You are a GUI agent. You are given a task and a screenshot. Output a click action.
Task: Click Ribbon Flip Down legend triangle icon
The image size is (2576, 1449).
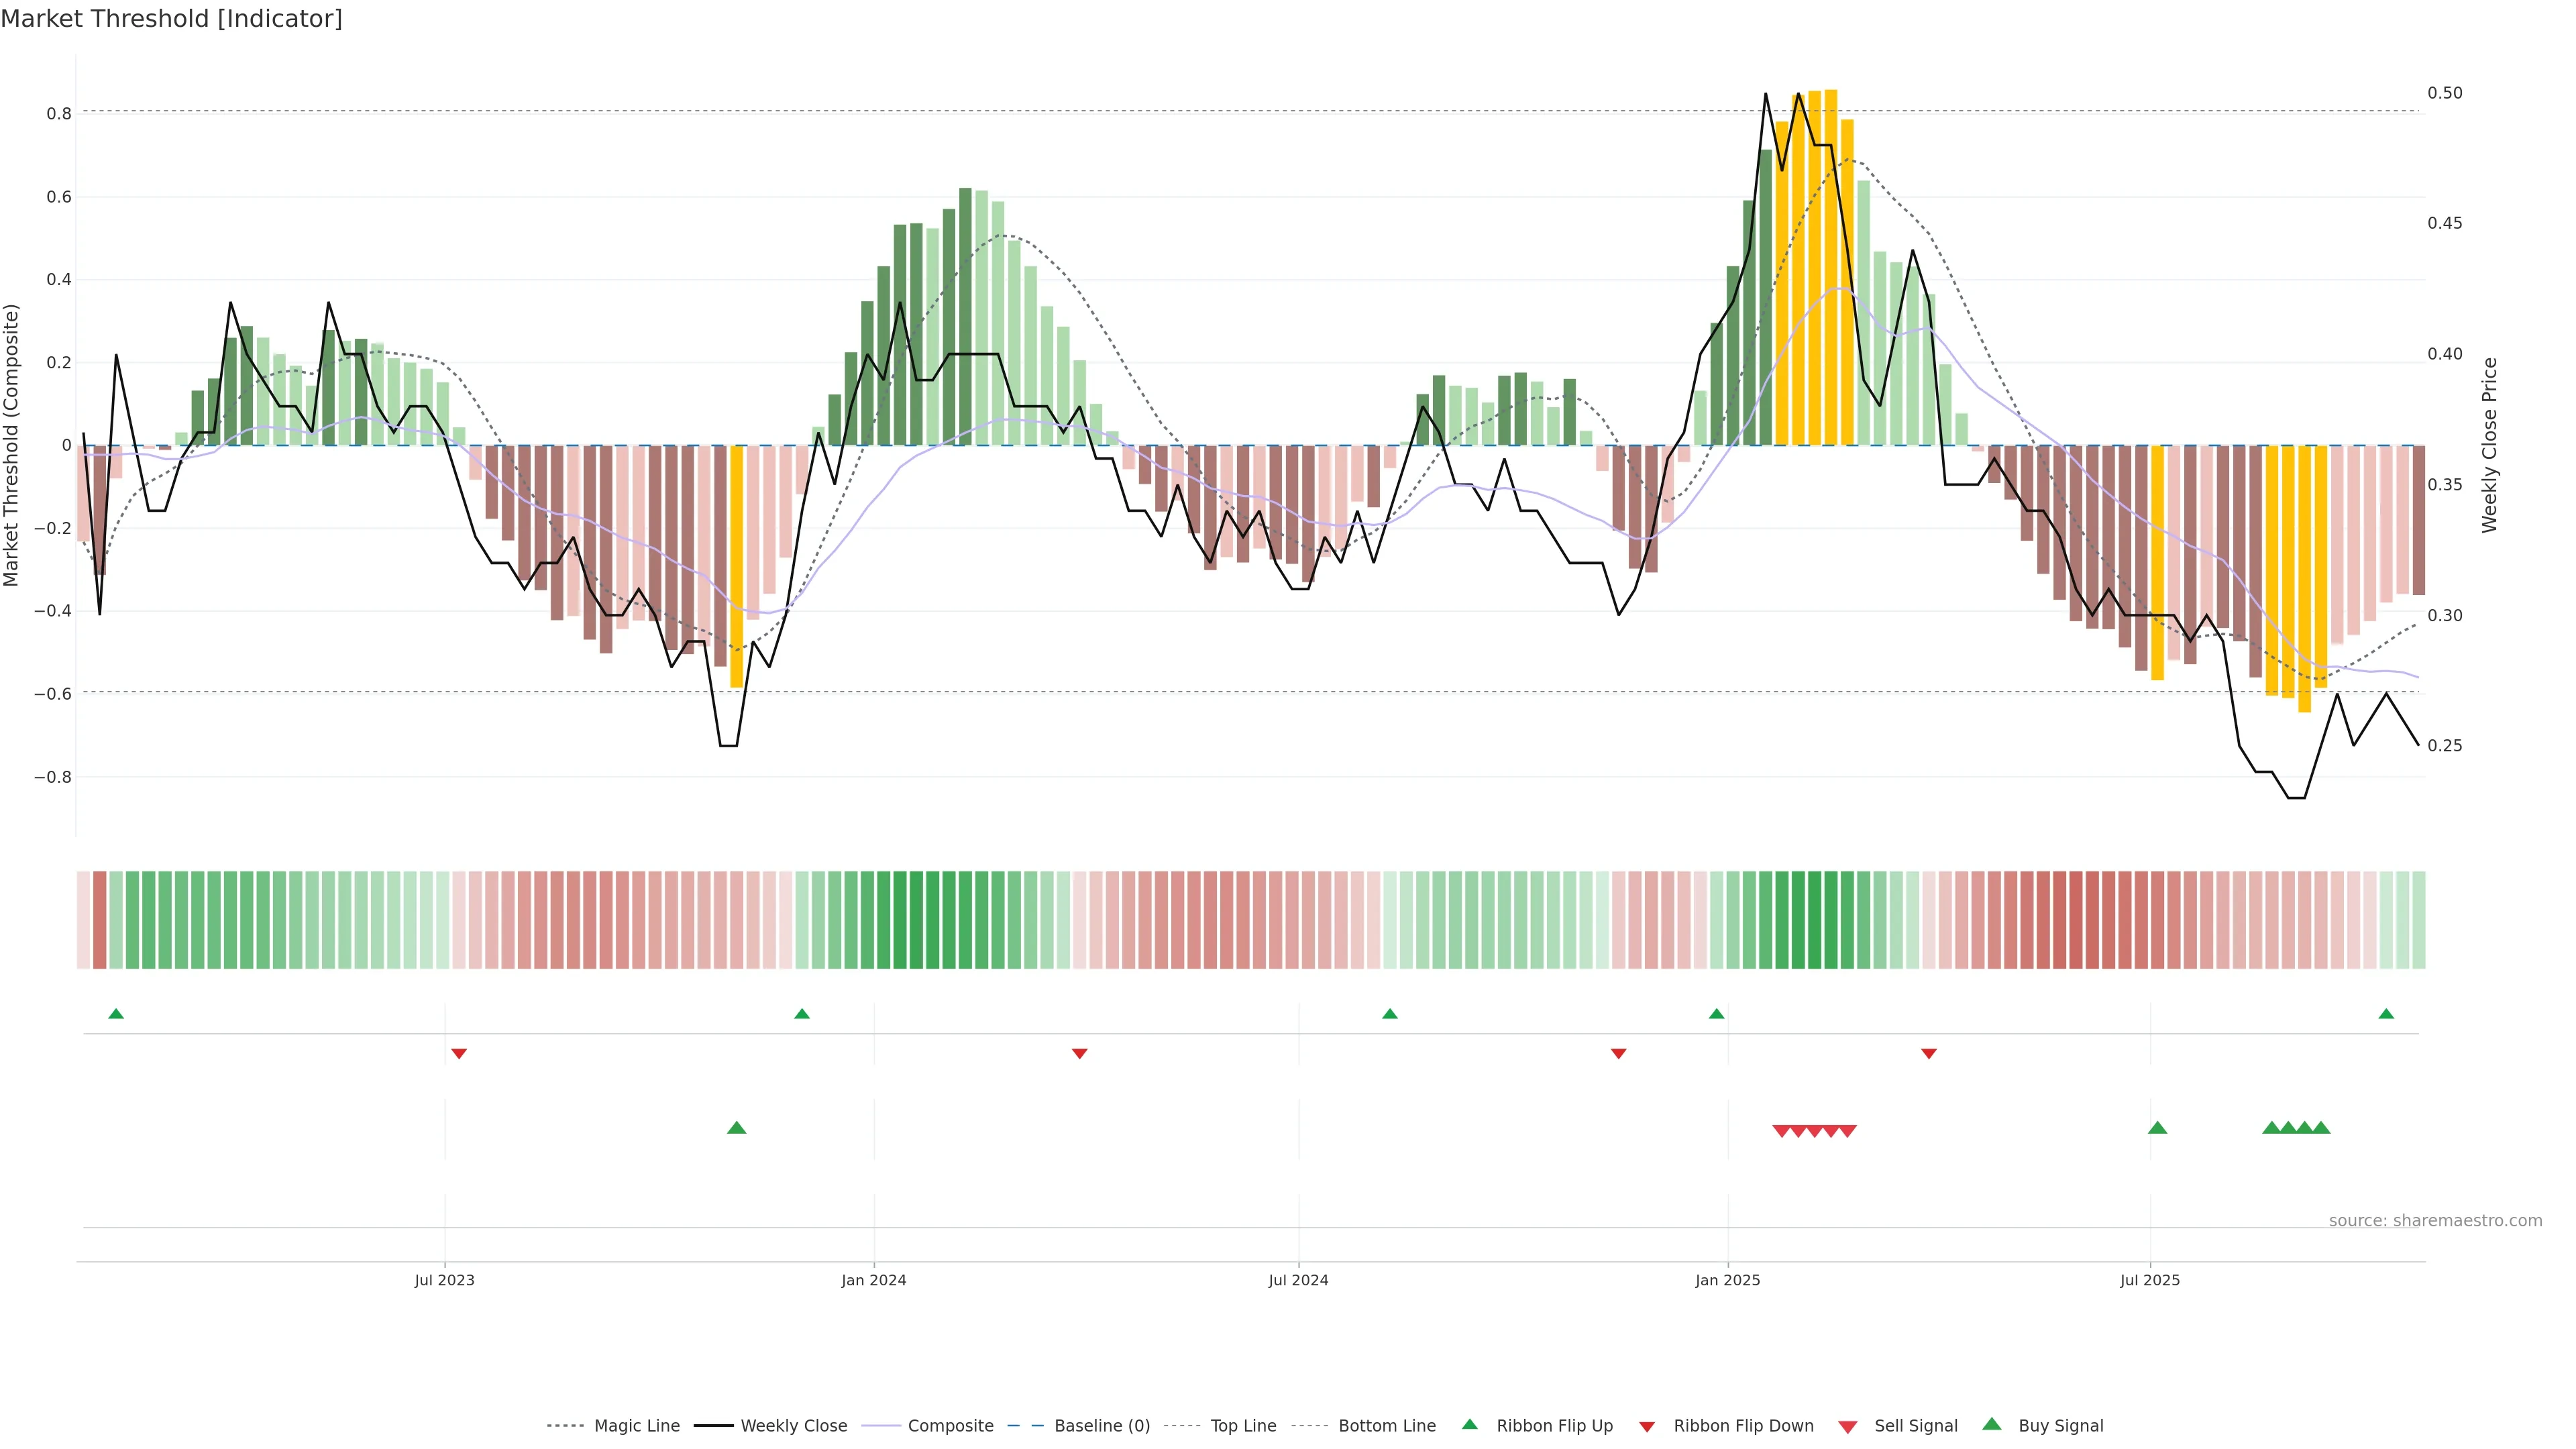tap(1647, 1427)
